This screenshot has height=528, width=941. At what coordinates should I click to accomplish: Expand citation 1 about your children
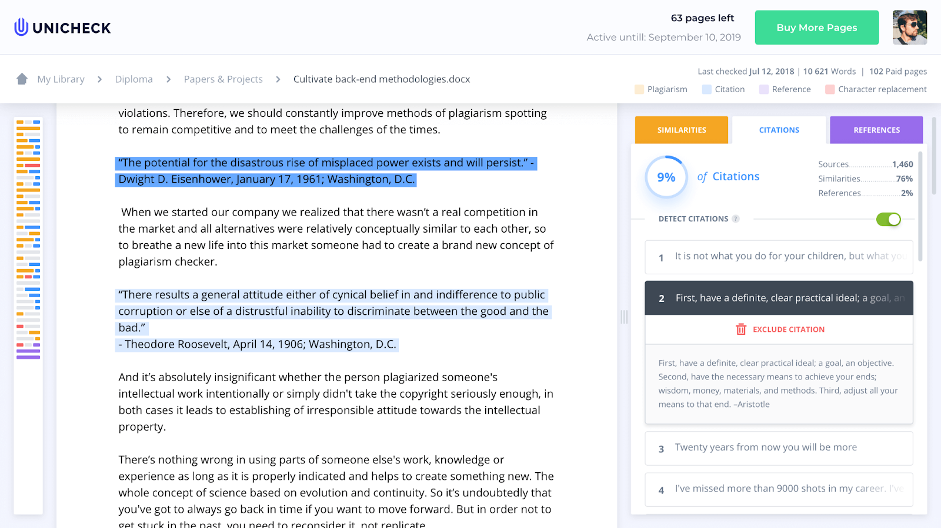(779, 257)
